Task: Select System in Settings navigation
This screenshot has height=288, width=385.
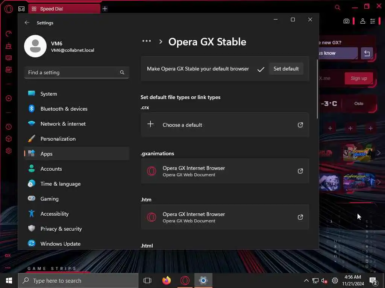Action: [x=77, y=94]
